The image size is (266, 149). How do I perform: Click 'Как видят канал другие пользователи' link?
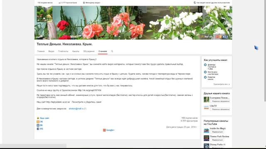coord(213,3)
